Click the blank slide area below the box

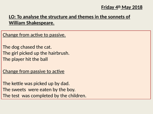point(76,107)
